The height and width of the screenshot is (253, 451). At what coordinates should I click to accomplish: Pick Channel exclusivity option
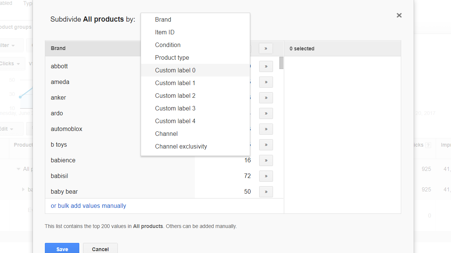coord(181,146)
